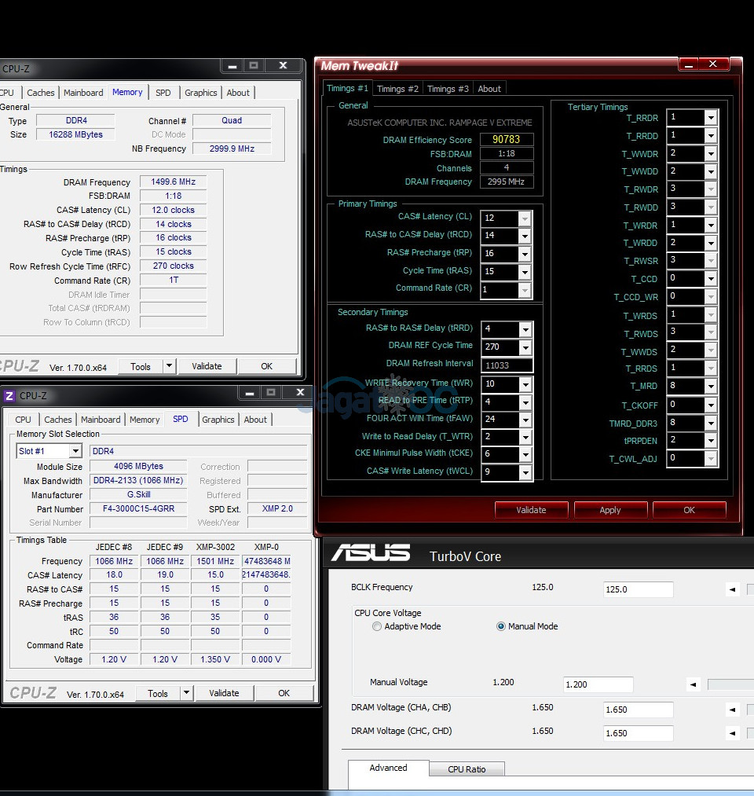Click the Manual Voltage slider track
Image resolution: width=754 pixels, height=796 pixels.
click(730, 684)
